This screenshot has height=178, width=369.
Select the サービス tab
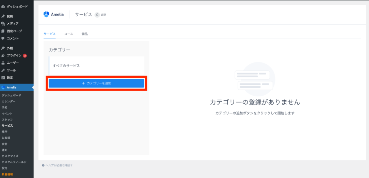tap(50, 34)
